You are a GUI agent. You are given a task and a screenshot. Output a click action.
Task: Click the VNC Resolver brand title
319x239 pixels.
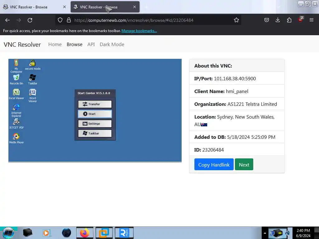coord(22,45)
